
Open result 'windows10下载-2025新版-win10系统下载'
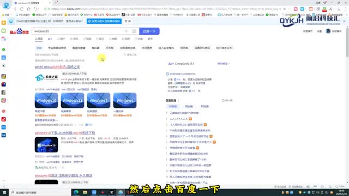point(65,133)
